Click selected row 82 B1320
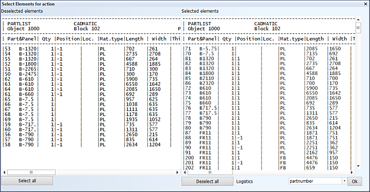The height and width of the screenshot is (192, 370). tap(269, 64)
